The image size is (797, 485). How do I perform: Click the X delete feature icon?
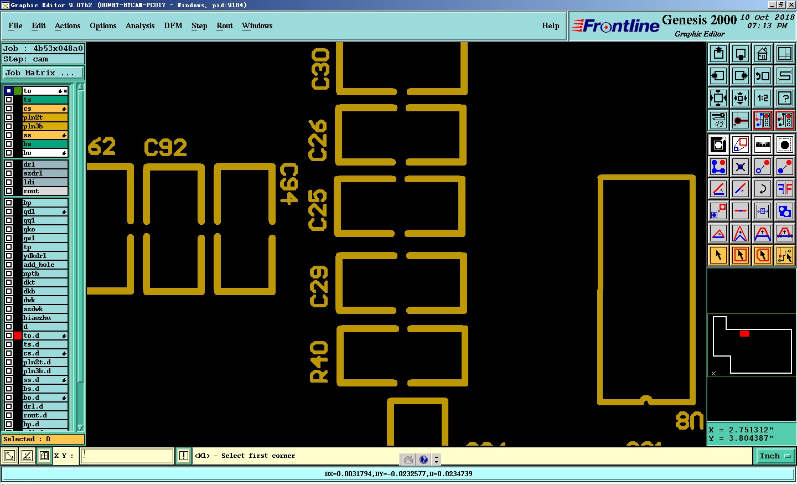point(741,167)
